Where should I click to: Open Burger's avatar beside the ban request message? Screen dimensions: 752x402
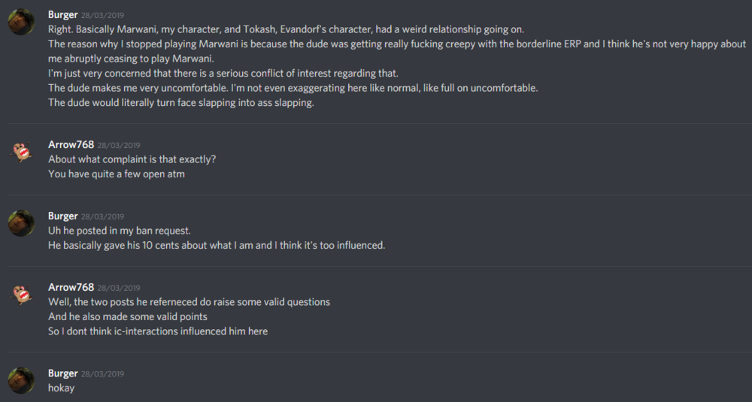pyautogui.click(x=21, y=223)
